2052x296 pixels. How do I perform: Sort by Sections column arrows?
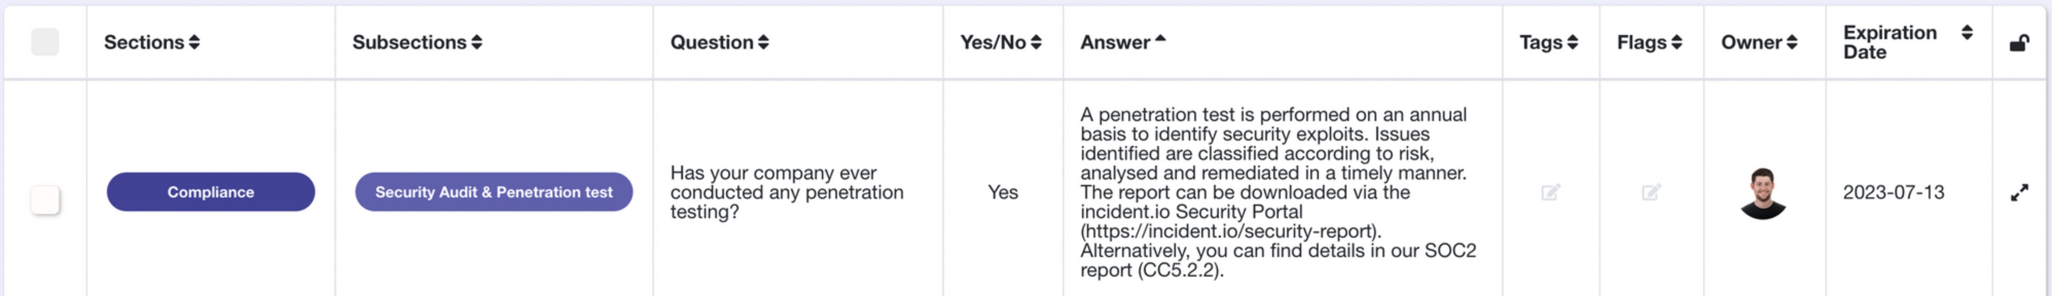(195, 43)
